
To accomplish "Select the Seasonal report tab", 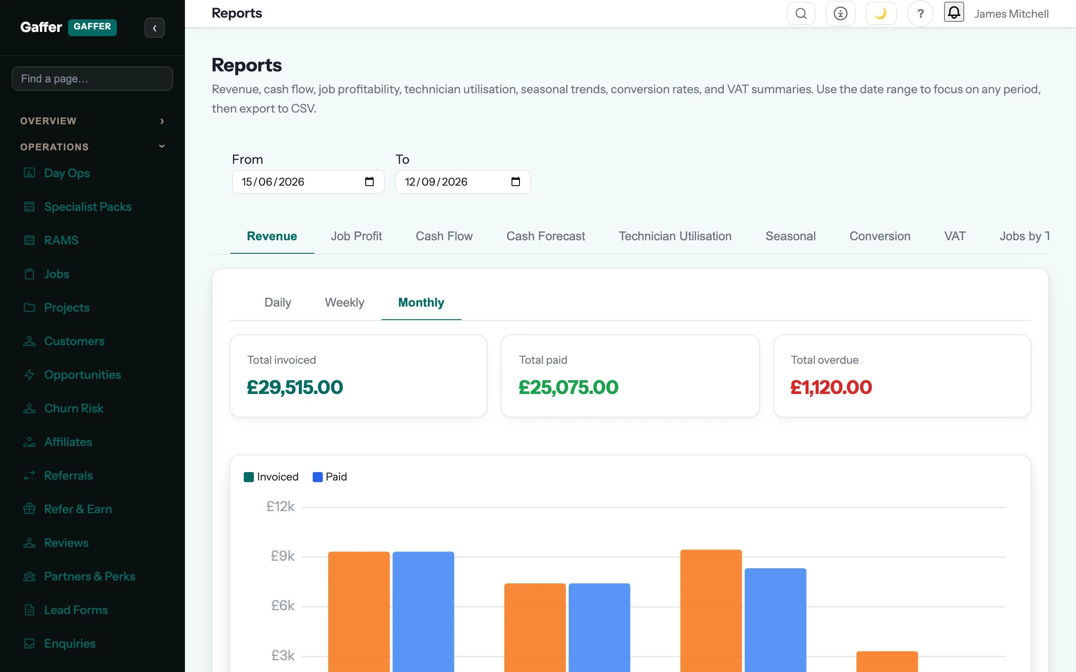I will 791,236.
